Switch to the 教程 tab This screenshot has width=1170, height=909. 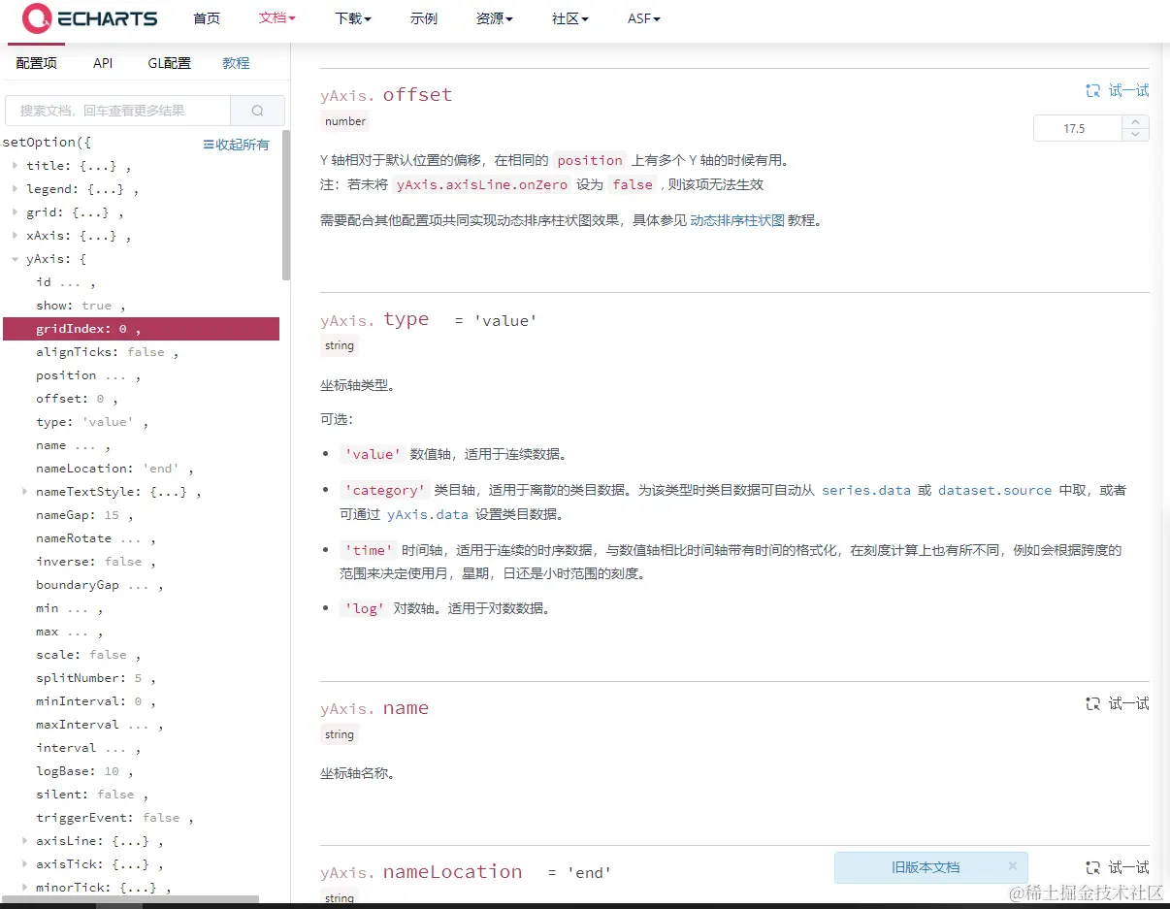(x=236, y=63)
